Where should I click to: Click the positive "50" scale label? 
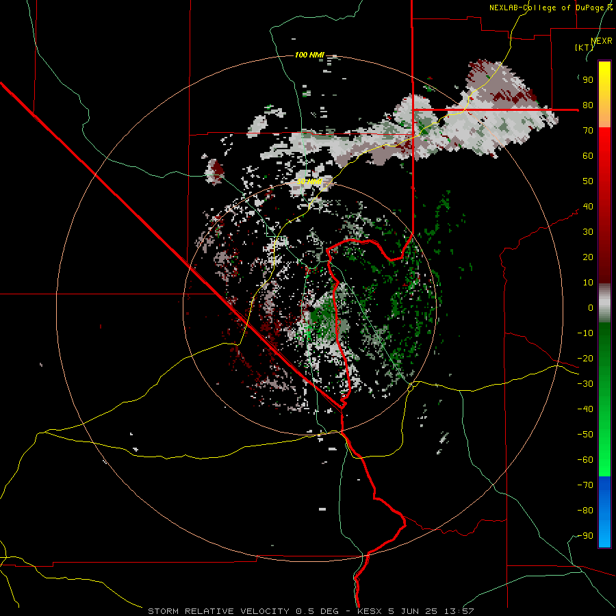588,181
